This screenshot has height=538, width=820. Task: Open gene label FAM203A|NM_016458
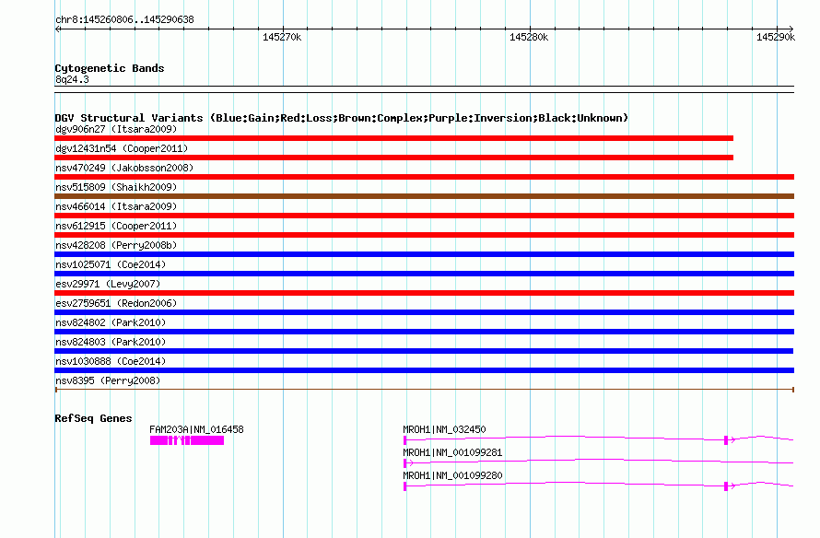pyautogui.click(x=196, y=429)
